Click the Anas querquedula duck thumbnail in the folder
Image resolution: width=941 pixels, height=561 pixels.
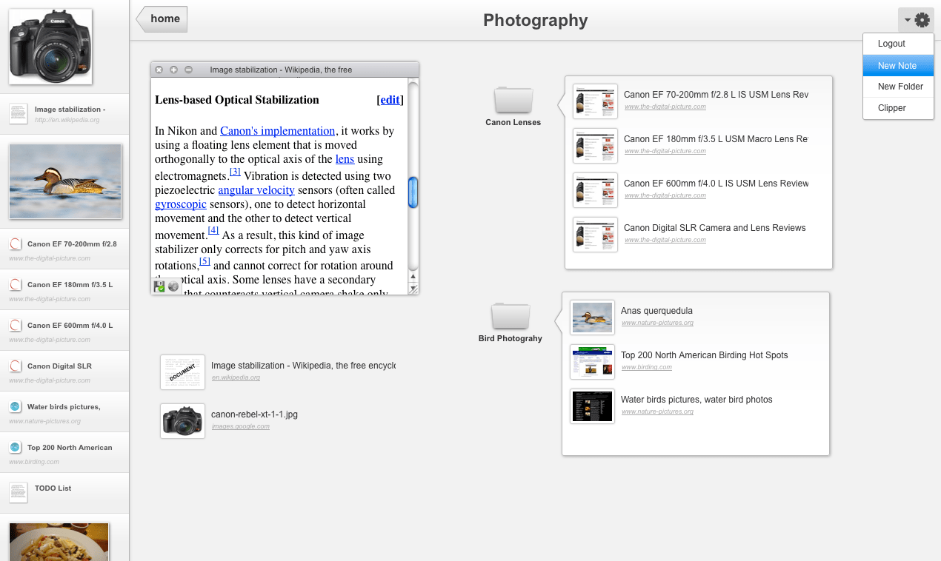pos(592,318)
